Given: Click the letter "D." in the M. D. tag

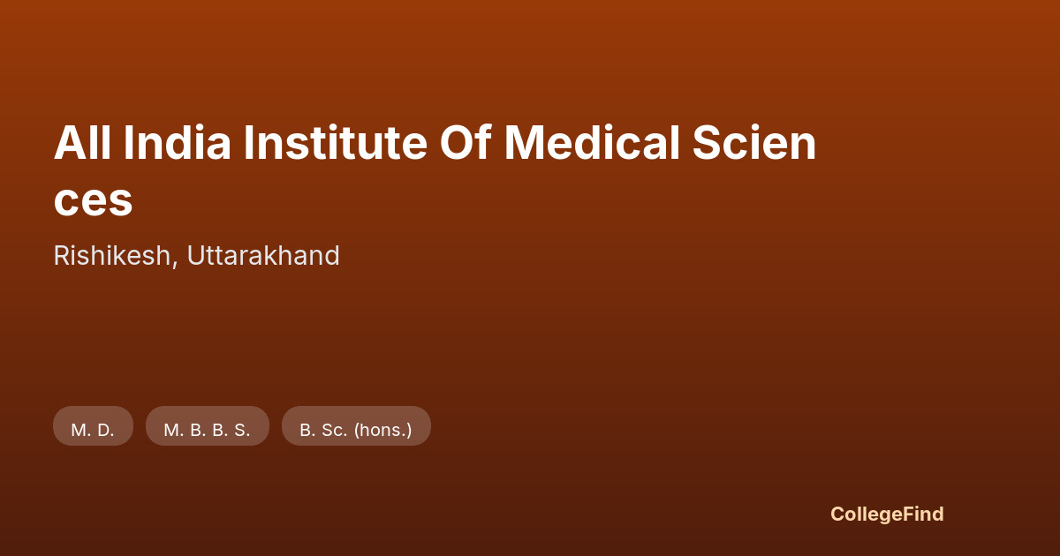Looking at the screenshot, I should [106, 431].
